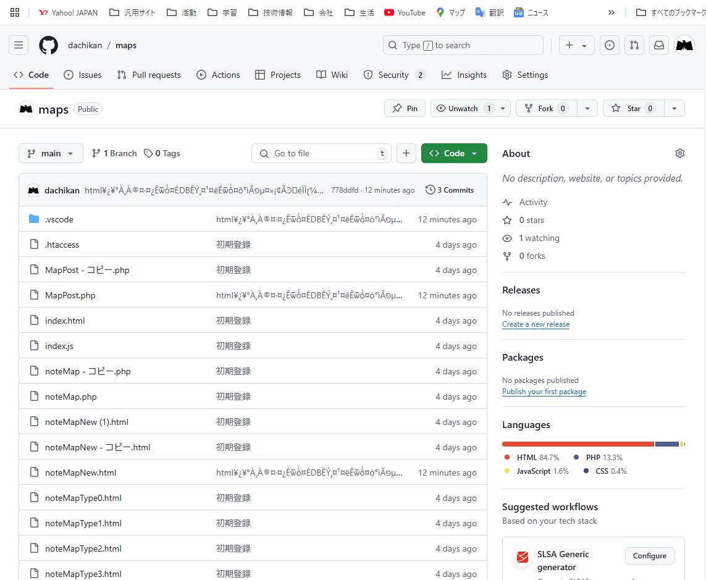Open the sidebar hamburger menu
The image size is (706, 580).
pos(18,44)
